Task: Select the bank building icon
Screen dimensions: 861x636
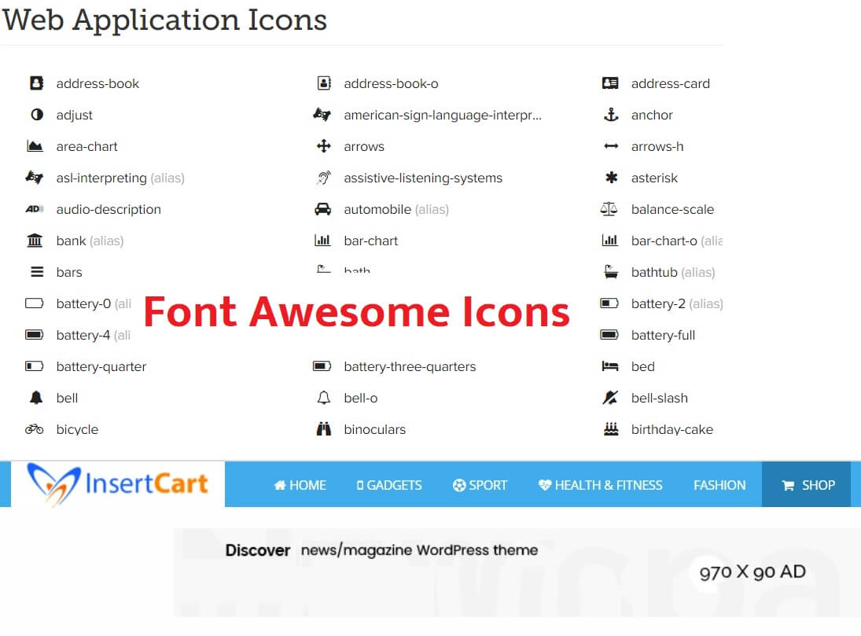Action: [35, 240]
